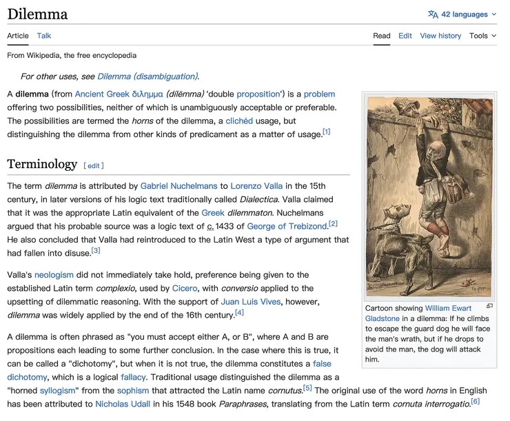Open the William Ewart Gladstone caption link

(448, 308)
